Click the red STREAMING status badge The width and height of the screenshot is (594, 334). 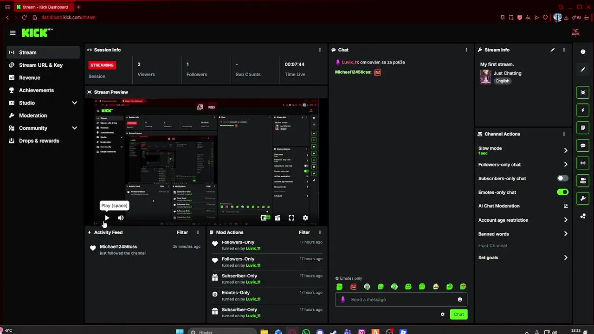102,65
